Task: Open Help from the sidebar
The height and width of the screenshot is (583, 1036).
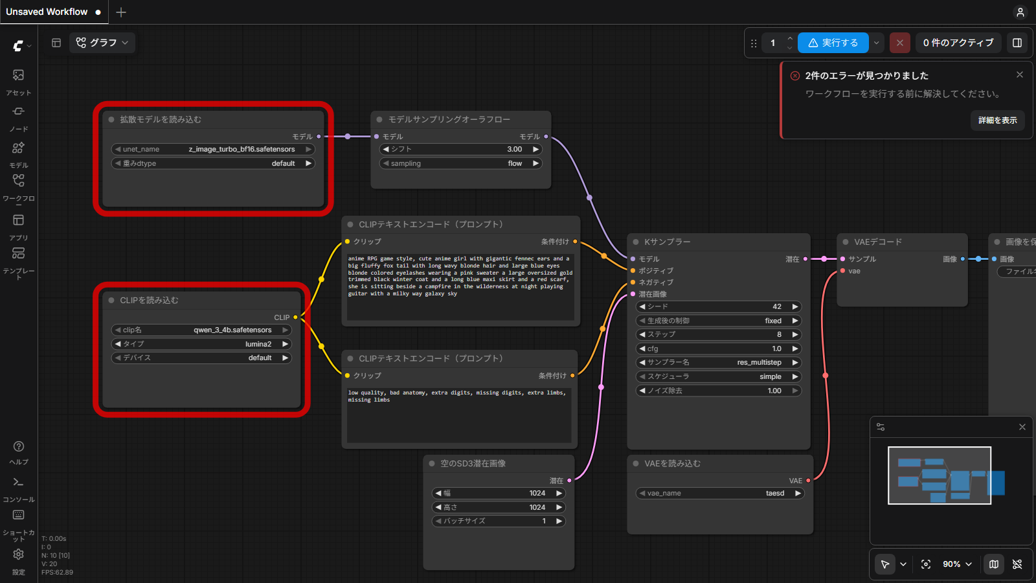Action: click(x=19, y=452)
